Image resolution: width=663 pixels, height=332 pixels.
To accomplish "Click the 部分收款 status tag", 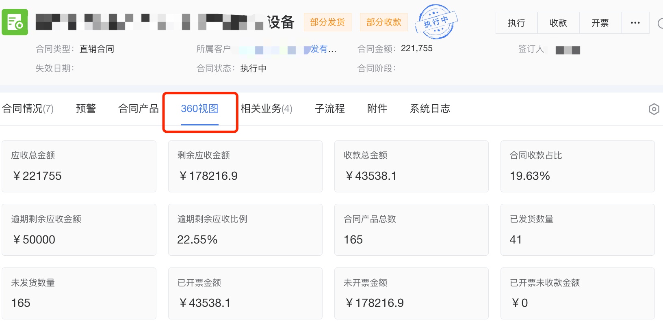I will pos(383,22).
